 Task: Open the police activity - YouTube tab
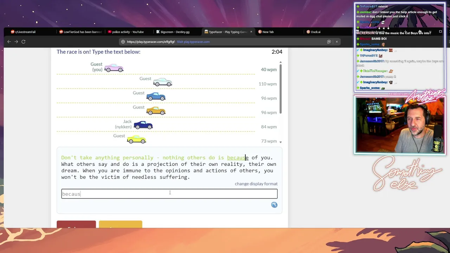(128, 32)
